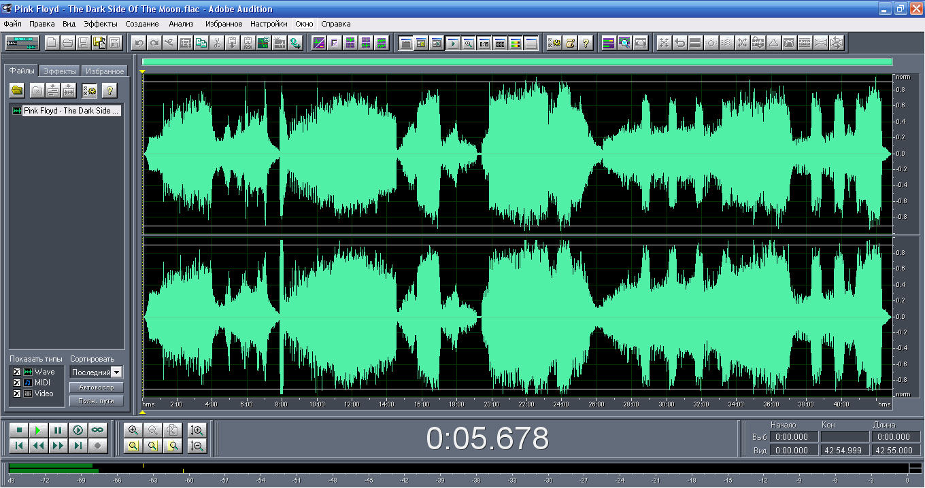
Task: Stop playback with the square stop button
Action: point(20,430)
